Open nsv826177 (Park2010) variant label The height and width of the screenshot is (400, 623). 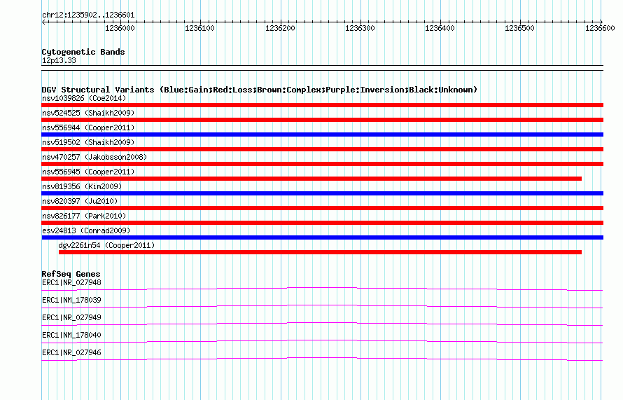coord(84,216)
